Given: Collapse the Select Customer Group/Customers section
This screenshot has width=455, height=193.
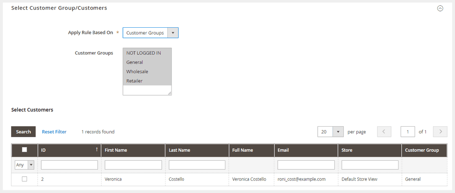Looking at the screenshot, I should pos(440,8).
